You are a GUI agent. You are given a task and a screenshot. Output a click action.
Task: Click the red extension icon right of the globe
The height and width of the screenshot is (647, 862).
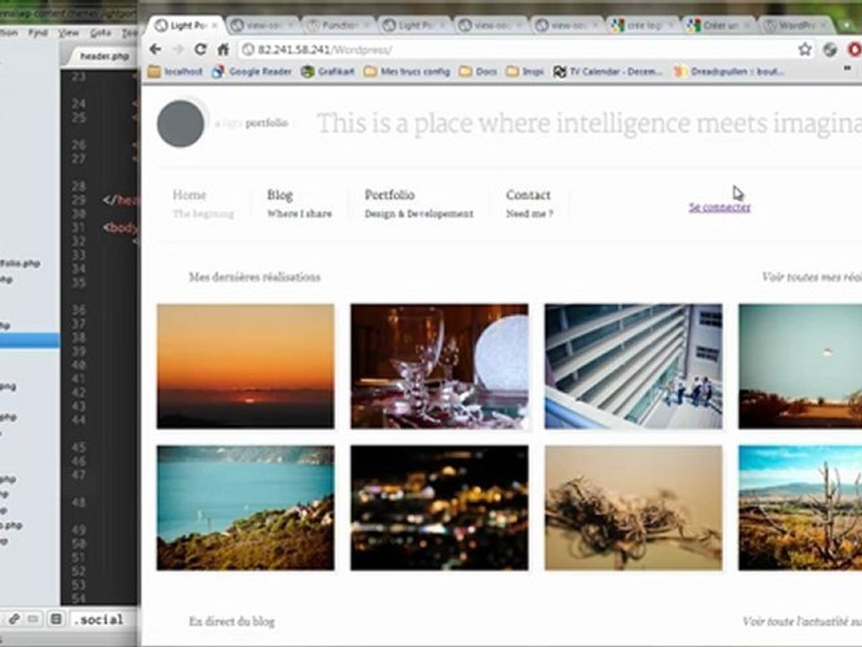click(x=854, y=49)
